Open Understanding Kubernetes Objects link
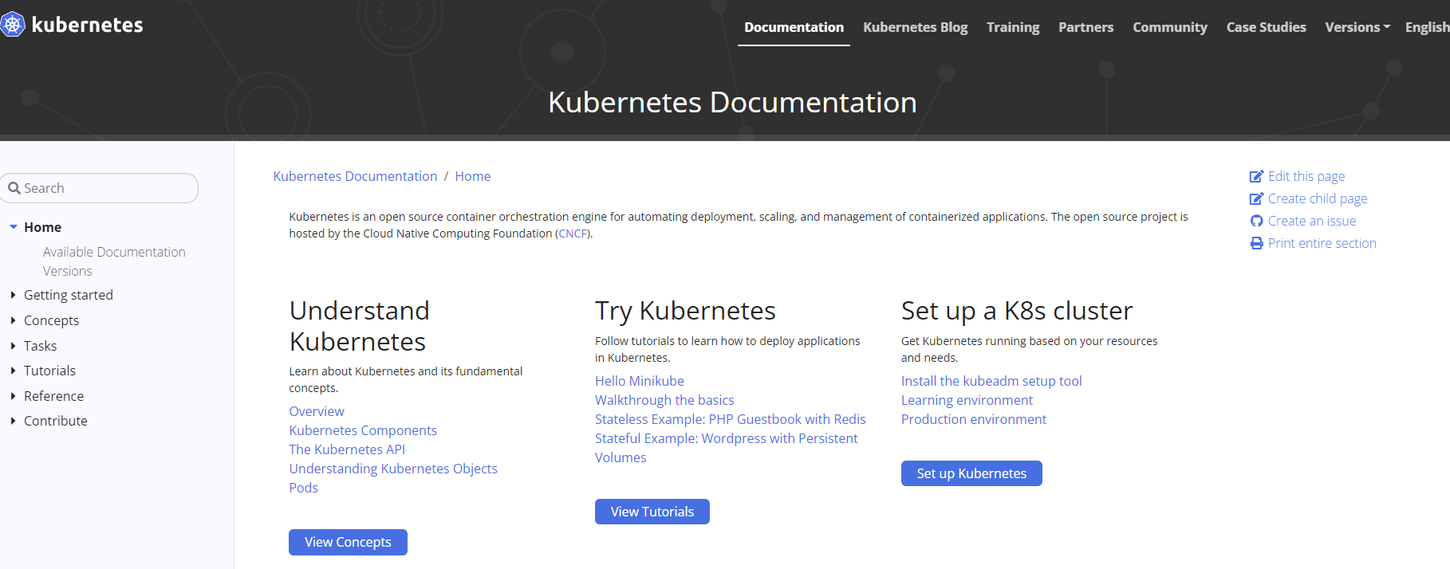This screenshot has width=1450, height=569. pos(393,469)
